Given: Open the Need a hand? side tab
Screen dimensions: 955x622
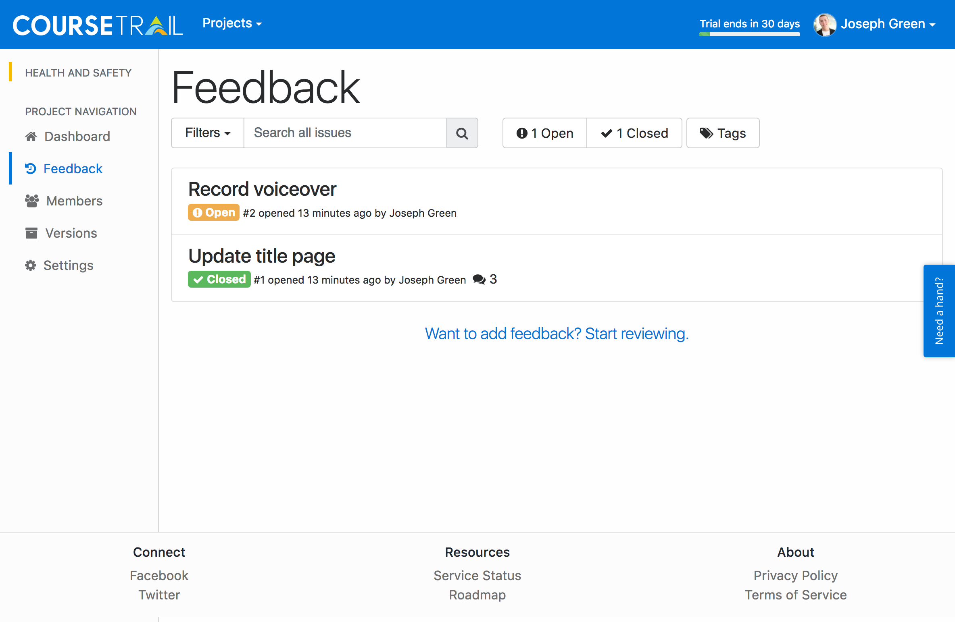Looking at the screenshot, I should coord(939,311).
